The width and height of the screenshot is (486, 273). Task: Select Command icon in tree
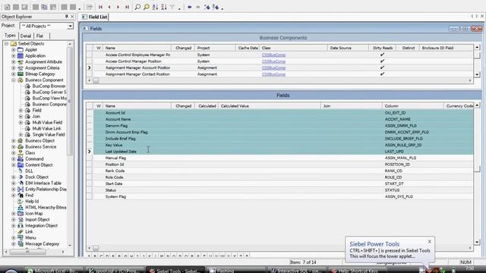pos(21,158)
